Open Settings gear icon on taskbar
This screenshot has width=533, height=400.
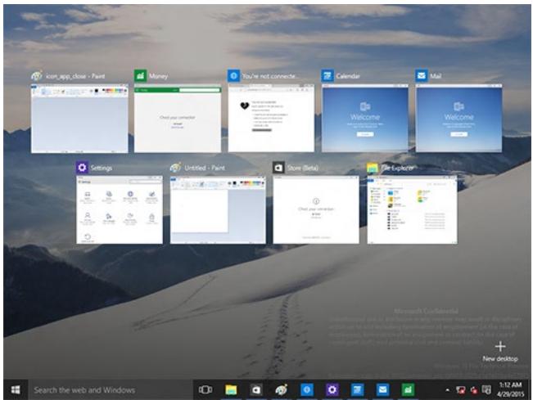coord(332,390)
